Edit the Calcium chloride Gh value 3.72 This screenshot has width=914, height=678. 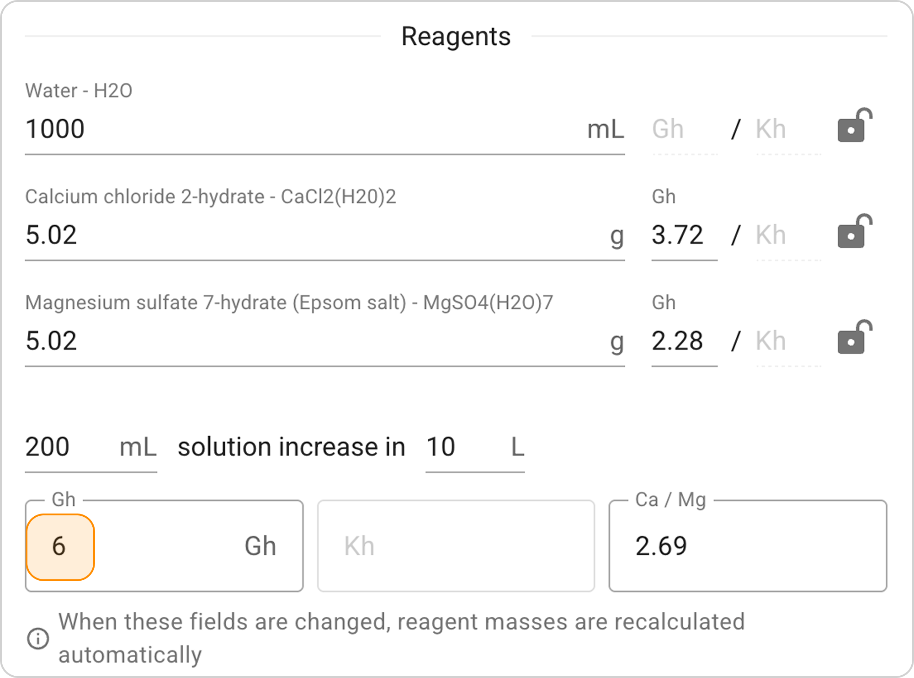click(683, 235)
